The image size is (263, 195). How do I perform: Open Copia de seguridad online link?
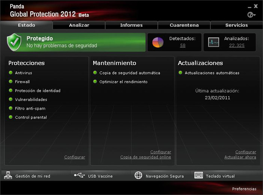(146, 157)
